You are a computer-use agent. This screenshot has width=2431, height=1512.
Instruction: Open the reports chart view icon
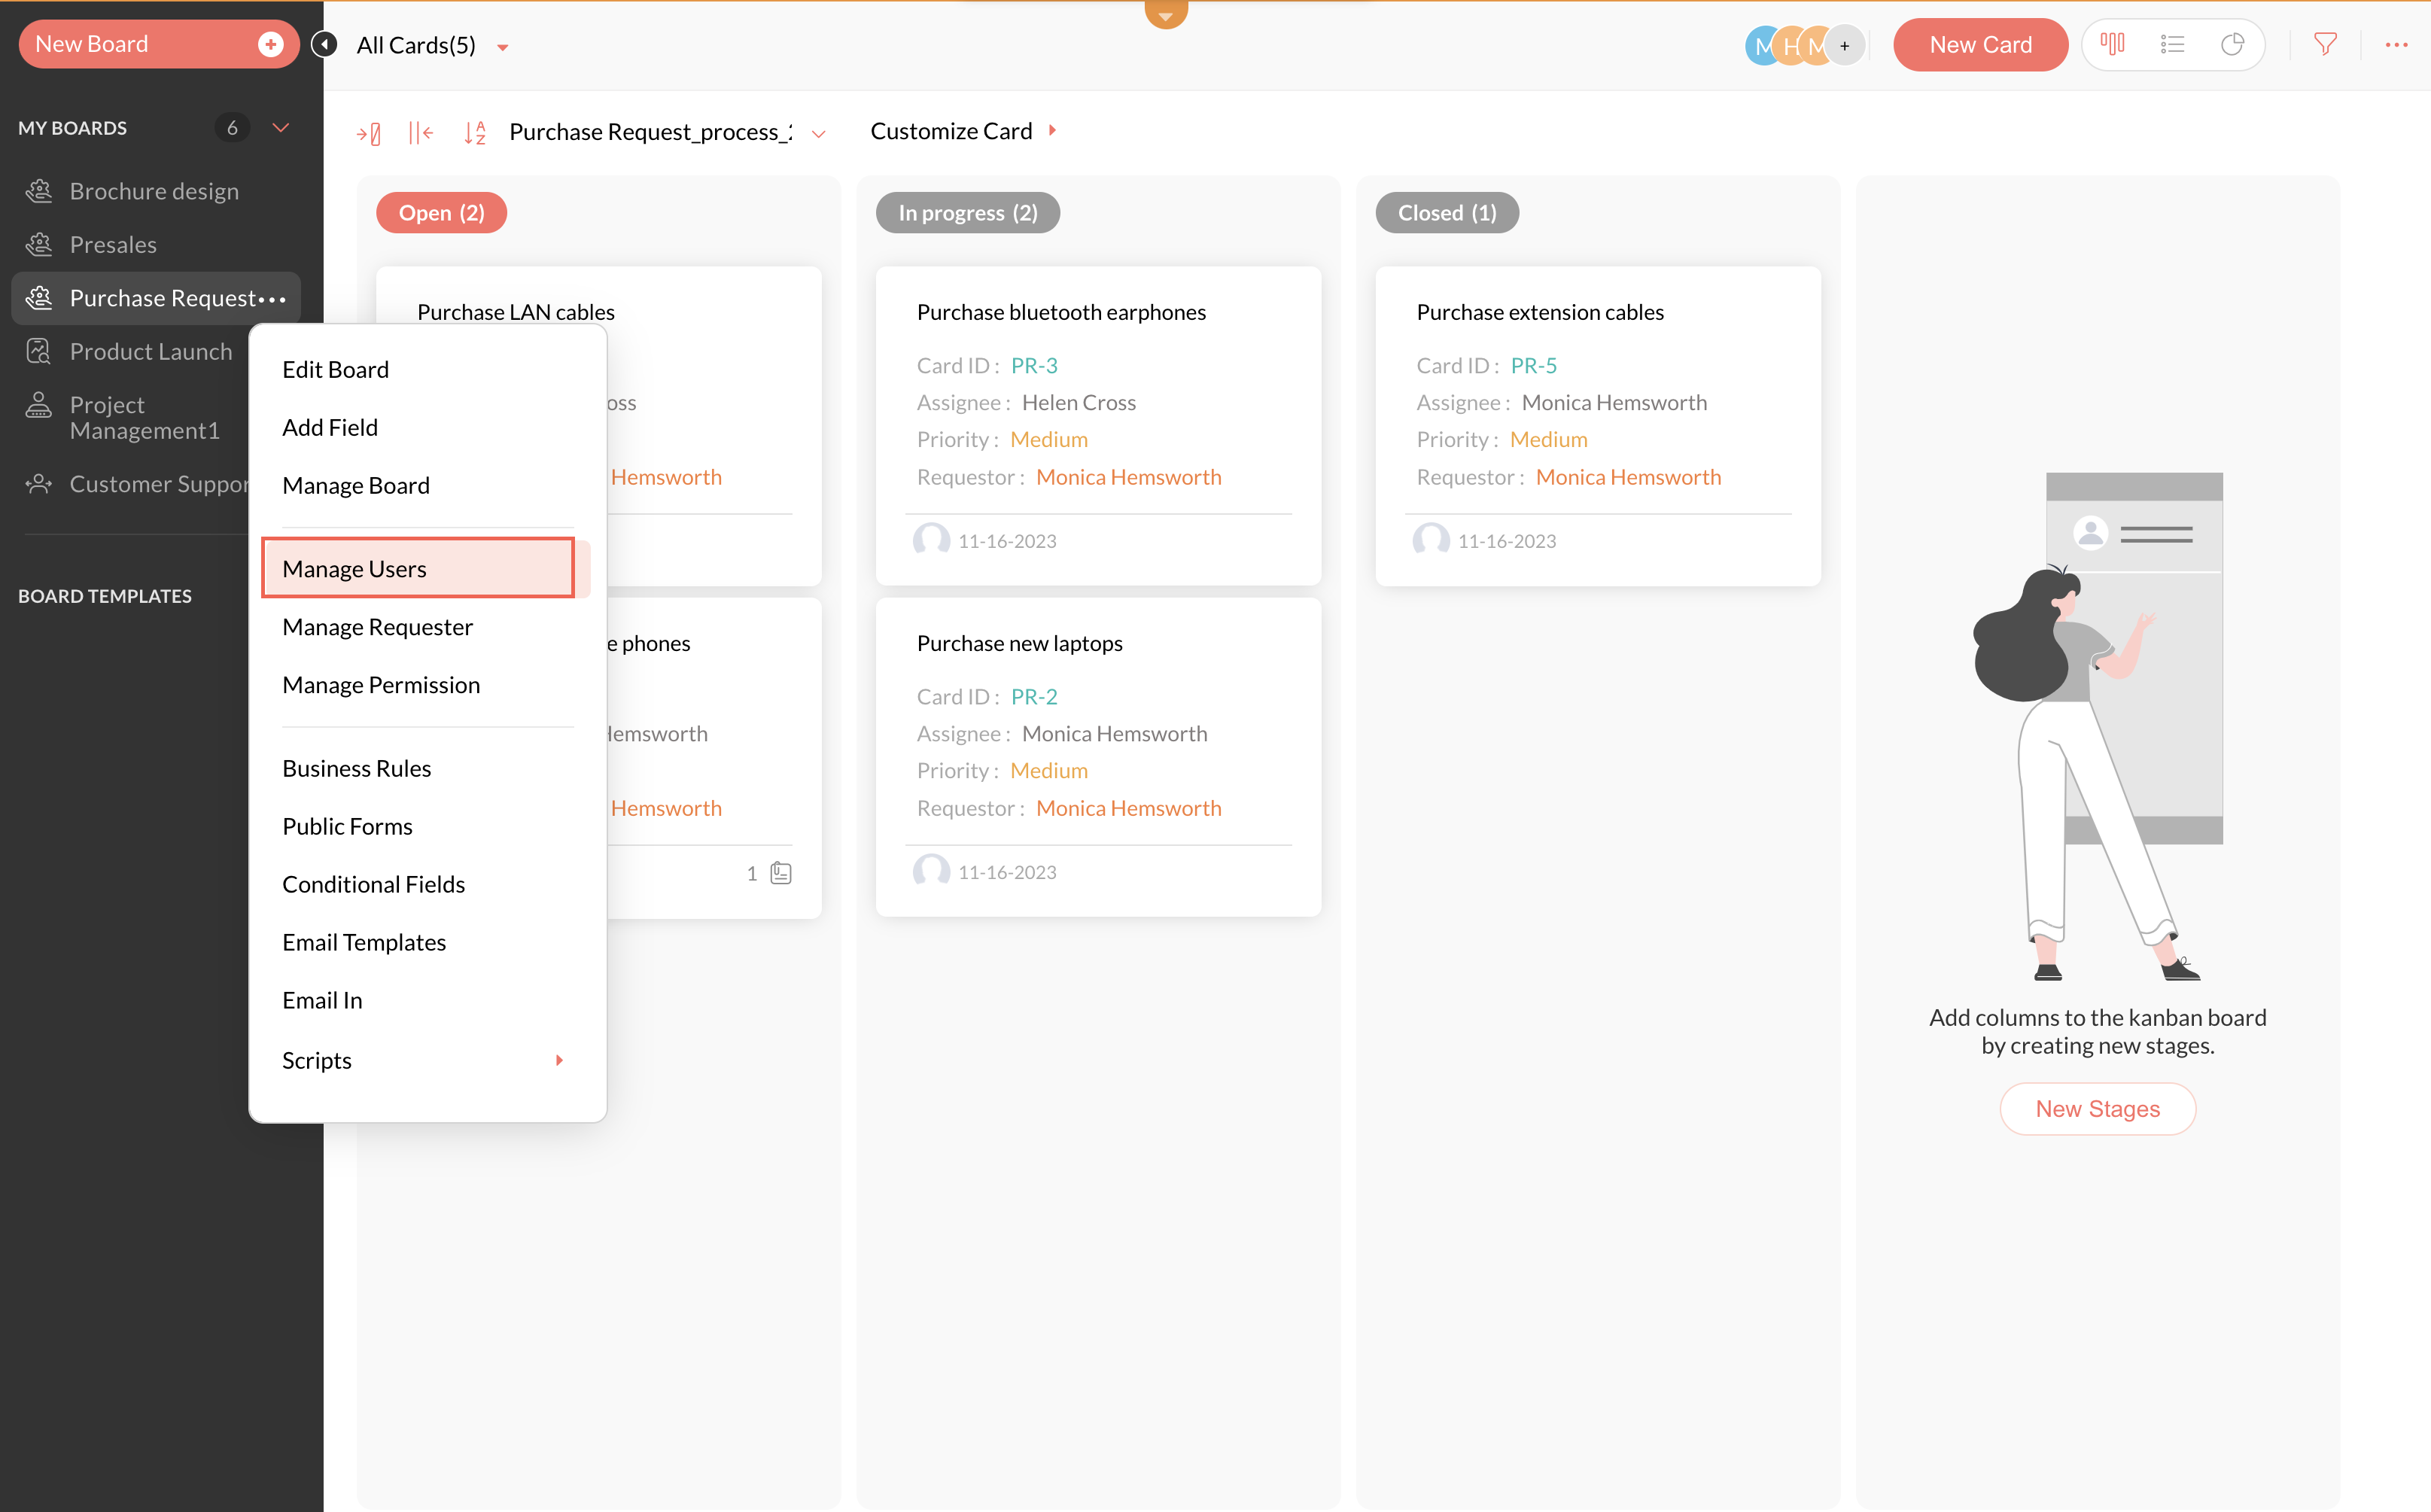point(2232,45)
